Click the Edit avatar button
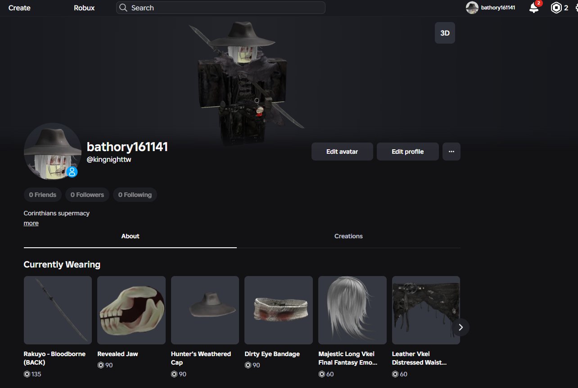This screenshot has height=388, width=578. tap(342, 152)
